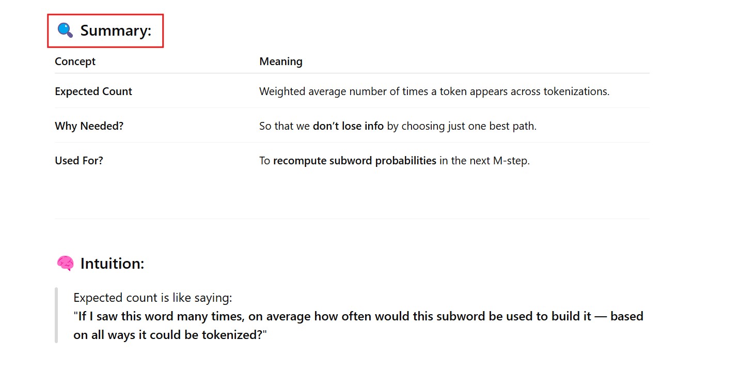
Task: Click the Intuition heading text
Action: tap(112, 264)
